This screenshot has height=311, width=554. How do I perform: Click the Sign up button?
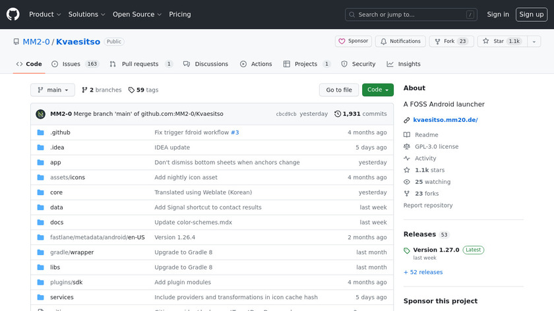[531, 14]
